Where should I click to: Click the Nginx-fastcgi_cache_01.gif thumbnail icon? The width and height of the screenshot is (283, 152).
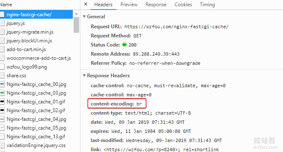click(2, 102)
